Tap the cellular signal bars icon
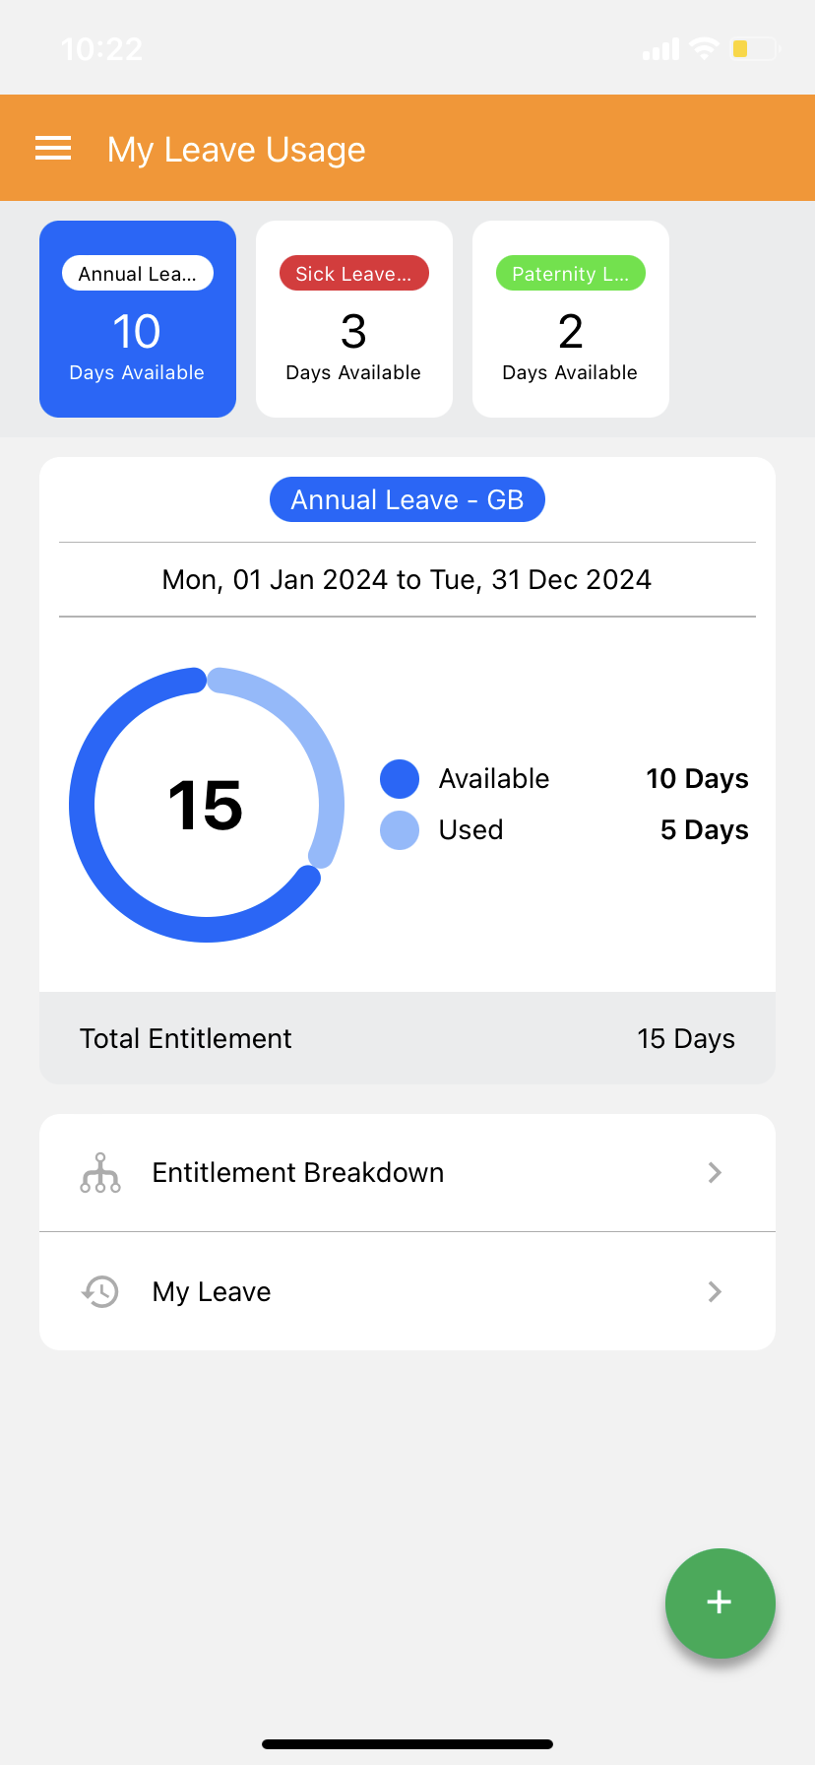This screenshot has width=815, height=1765. 660,49
